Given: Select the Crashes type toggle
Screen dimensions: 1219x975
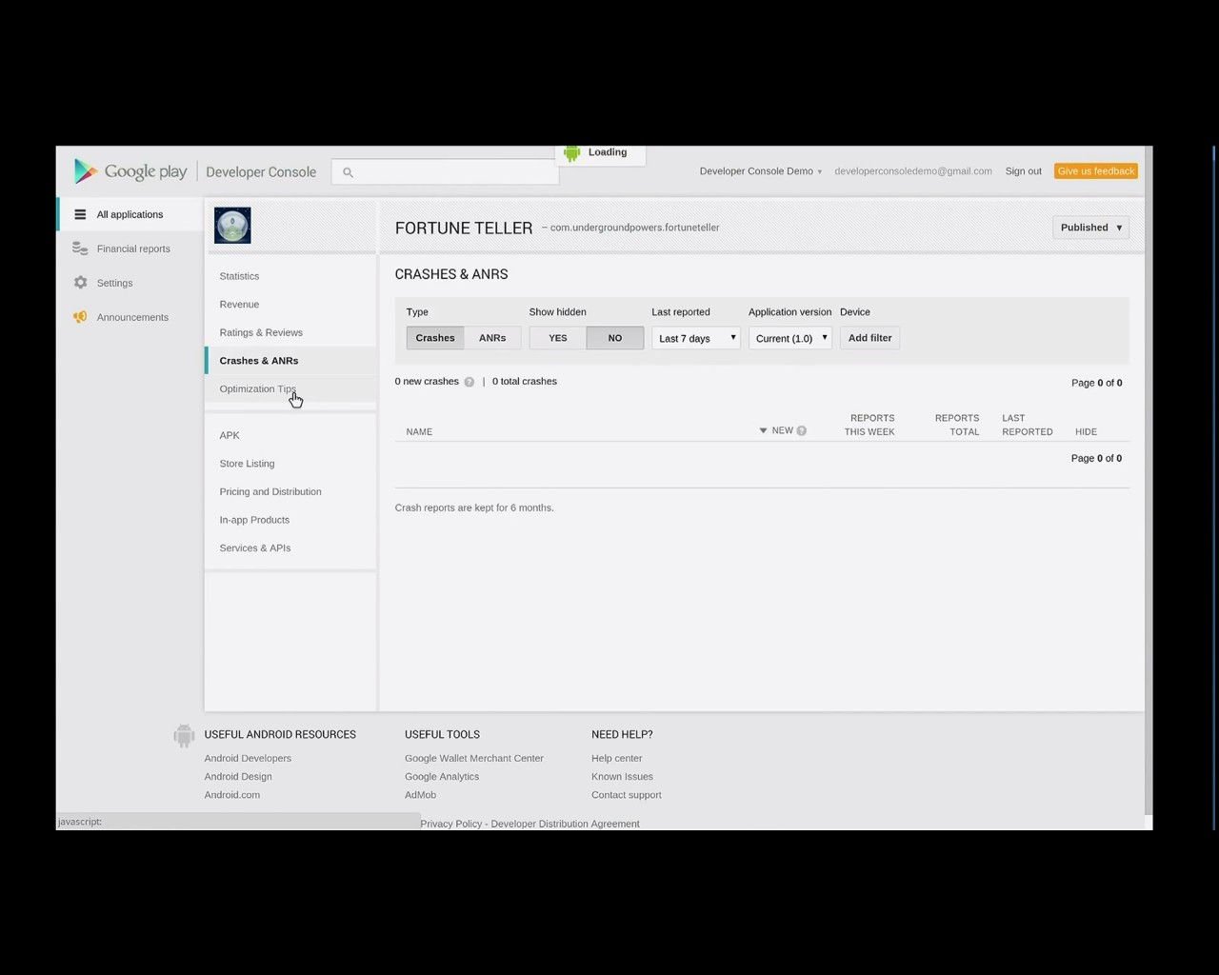Looking at the screenshot, I should [x=435, y=338].
